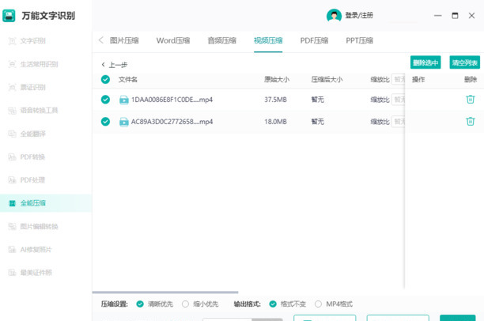Click the left arrow before 图片压缩 tab

(100, 40)
